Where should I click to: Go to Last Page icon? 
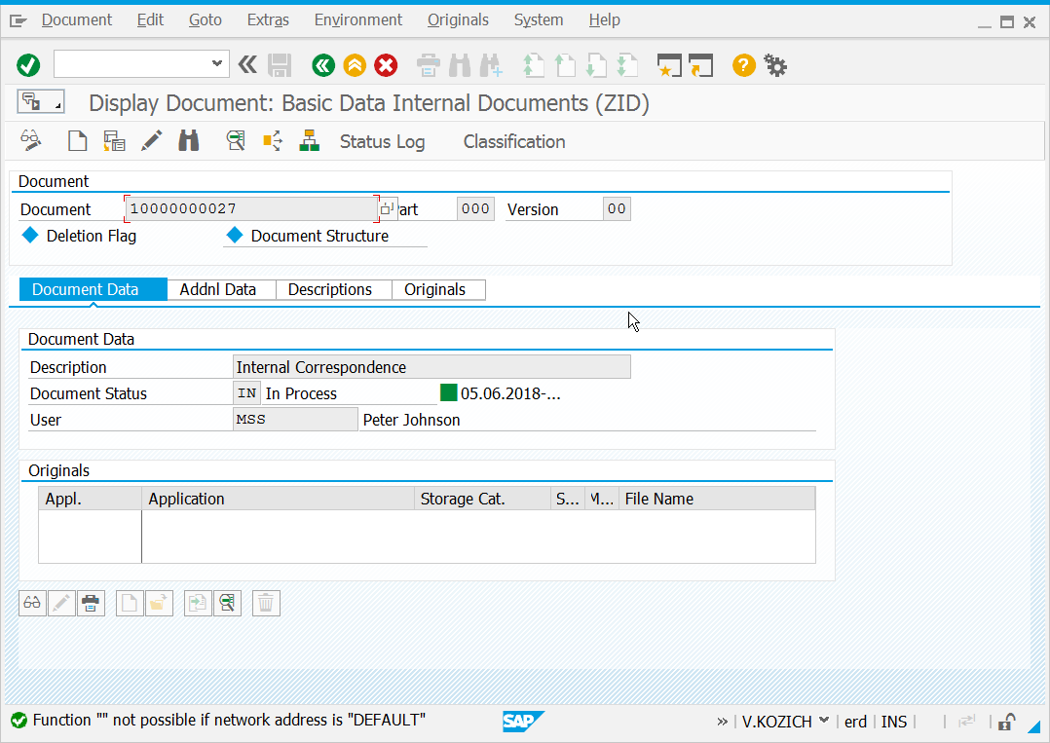(x=627, y=65)
